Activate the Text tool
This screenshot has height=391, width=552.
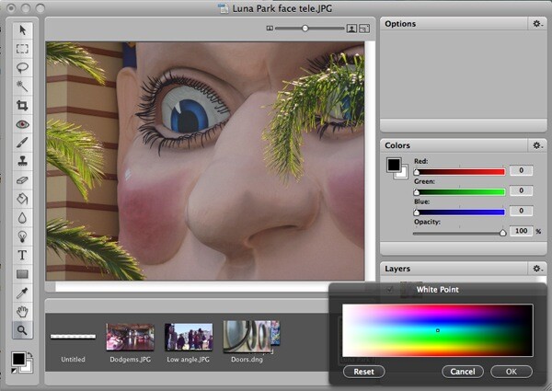click(x=22, y=254)
